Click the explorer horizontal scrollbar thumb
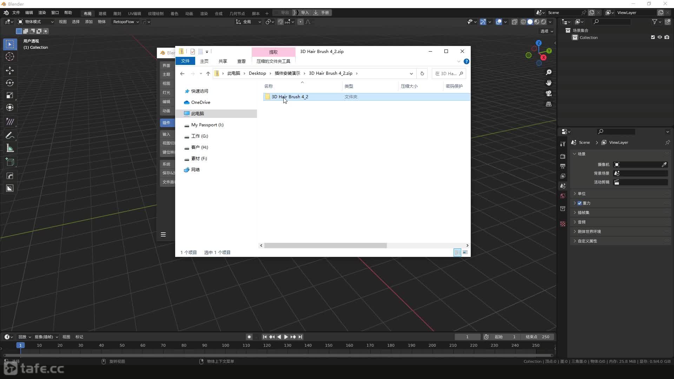674x379 pixels. pyautogui.click(x=325, y=246)
